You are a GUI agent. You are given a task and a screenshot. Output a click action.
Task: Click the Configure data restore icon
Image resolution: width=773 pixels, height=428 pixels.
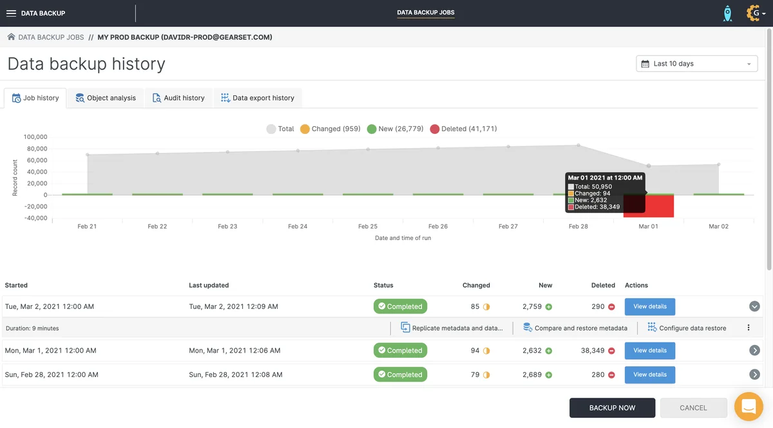click(x=653, y=328)
